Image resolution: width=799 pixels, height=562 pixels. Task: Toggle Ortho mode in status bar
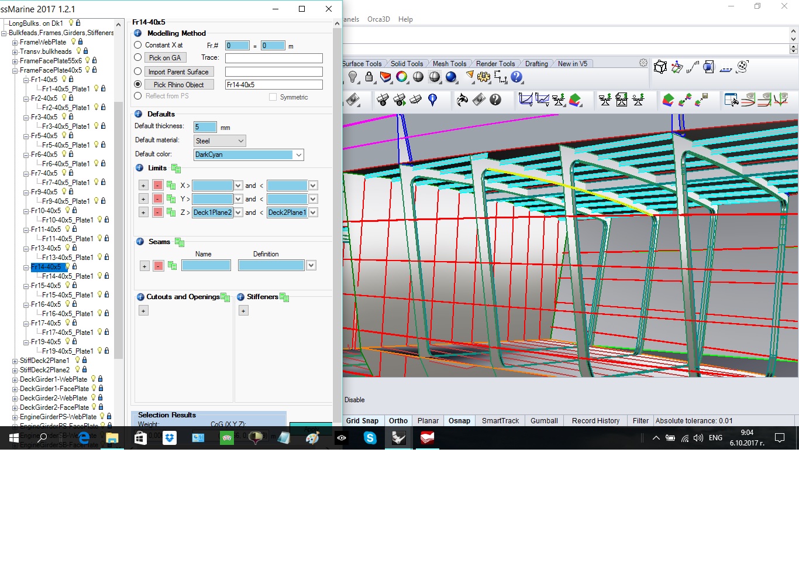point(398,421)
